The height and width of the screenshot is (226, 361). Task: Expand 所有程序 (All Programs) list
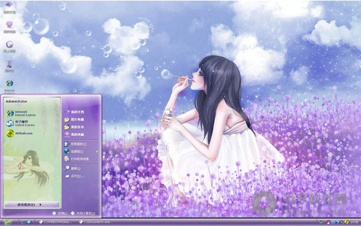pyautogui.click(x=32, y=204)
